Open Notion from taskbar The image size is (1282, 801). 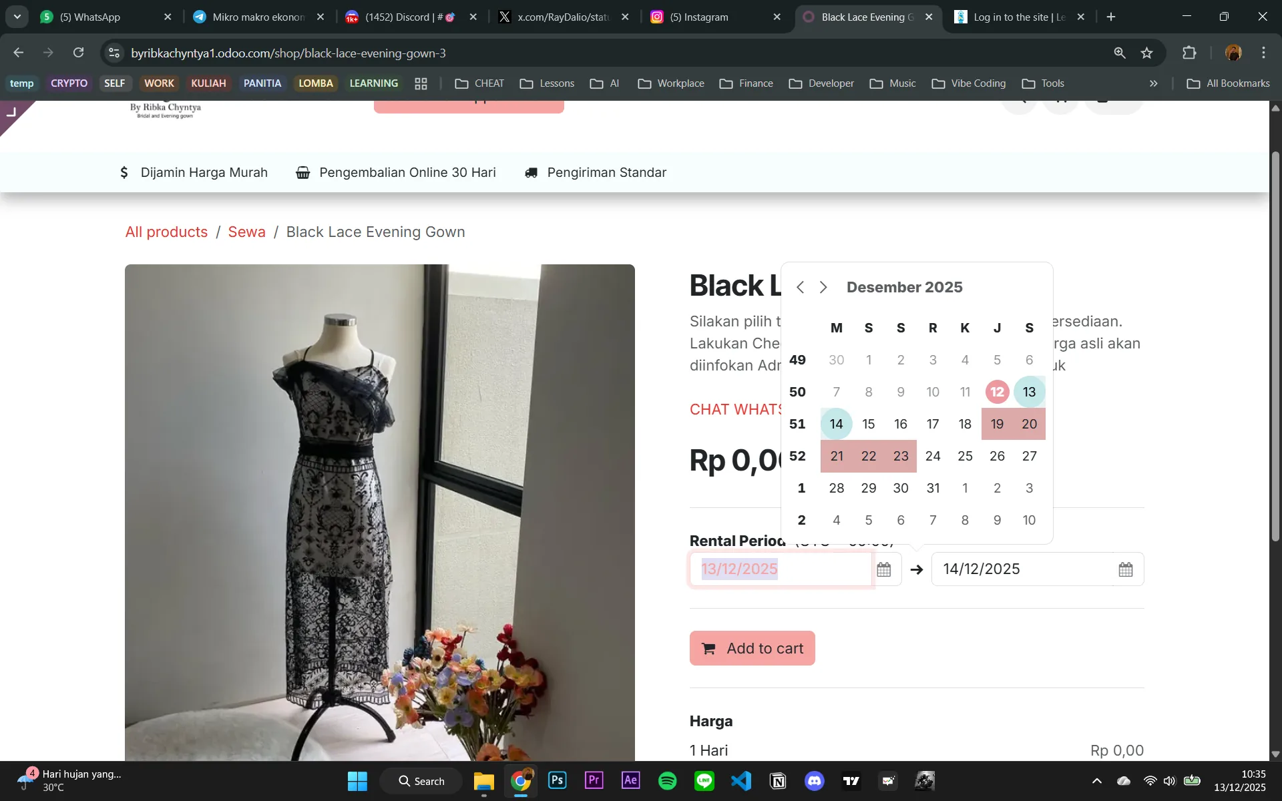778,781
